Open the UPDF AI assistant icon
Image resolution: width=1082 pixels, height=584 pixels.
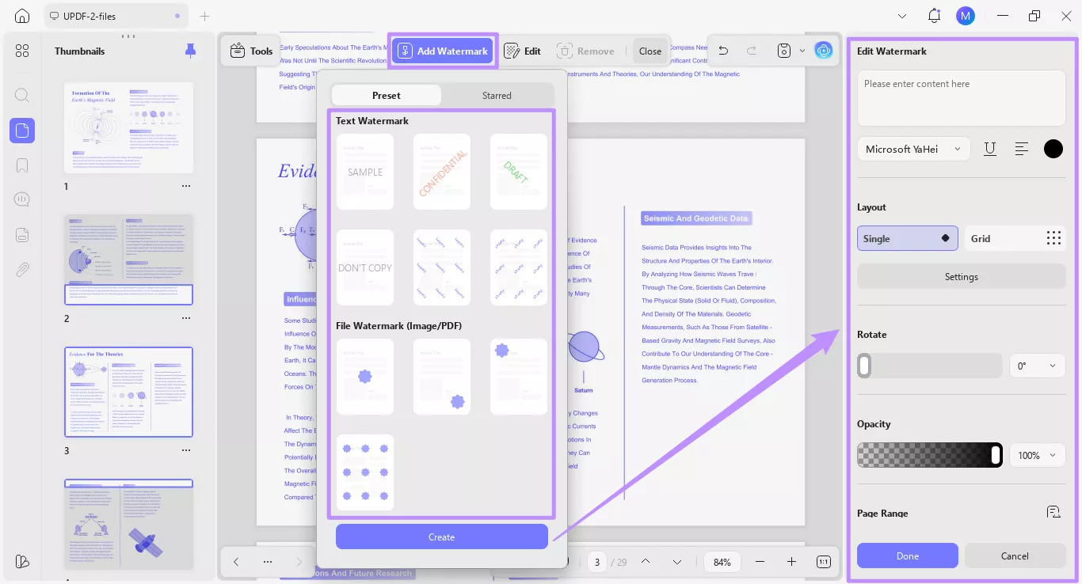[x=825, y=51]
